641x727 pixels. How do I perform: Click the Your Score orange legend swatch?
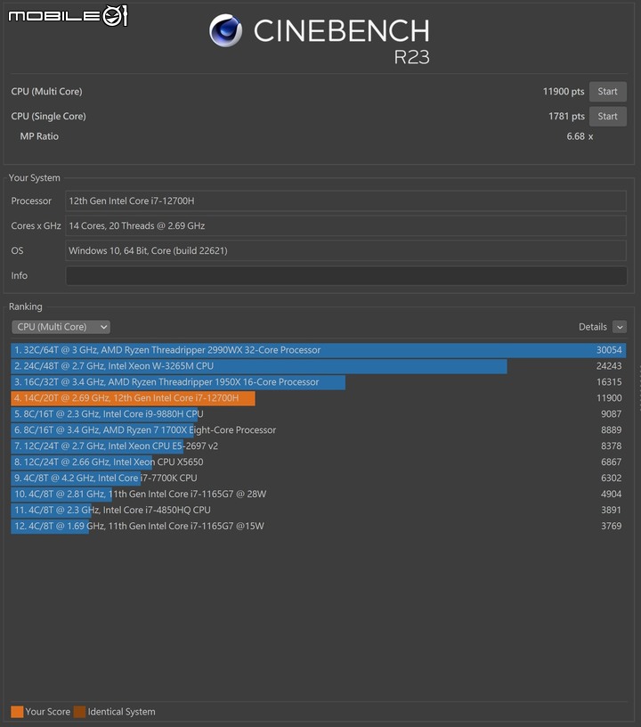pos(17,712)
